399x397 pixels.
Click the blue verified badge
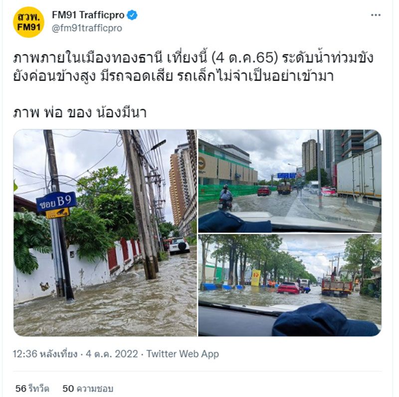(132, 15)
